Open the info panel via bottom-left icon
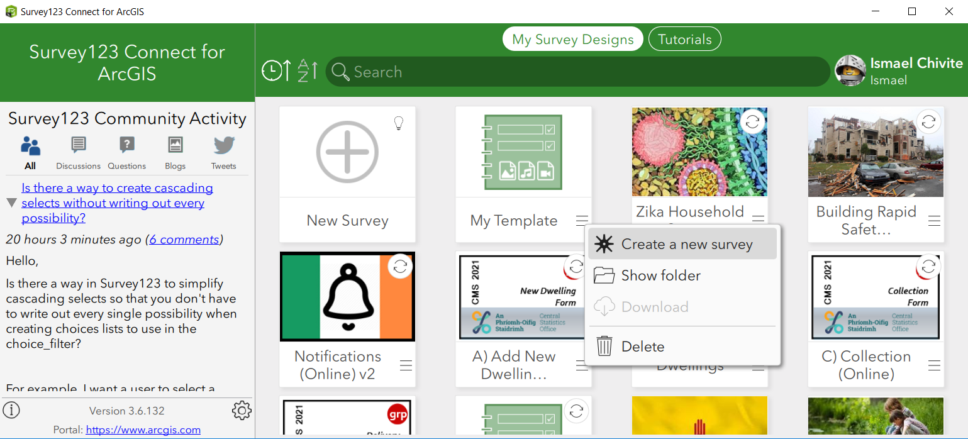This screenshot has height=439, width=968. point(11,410)
